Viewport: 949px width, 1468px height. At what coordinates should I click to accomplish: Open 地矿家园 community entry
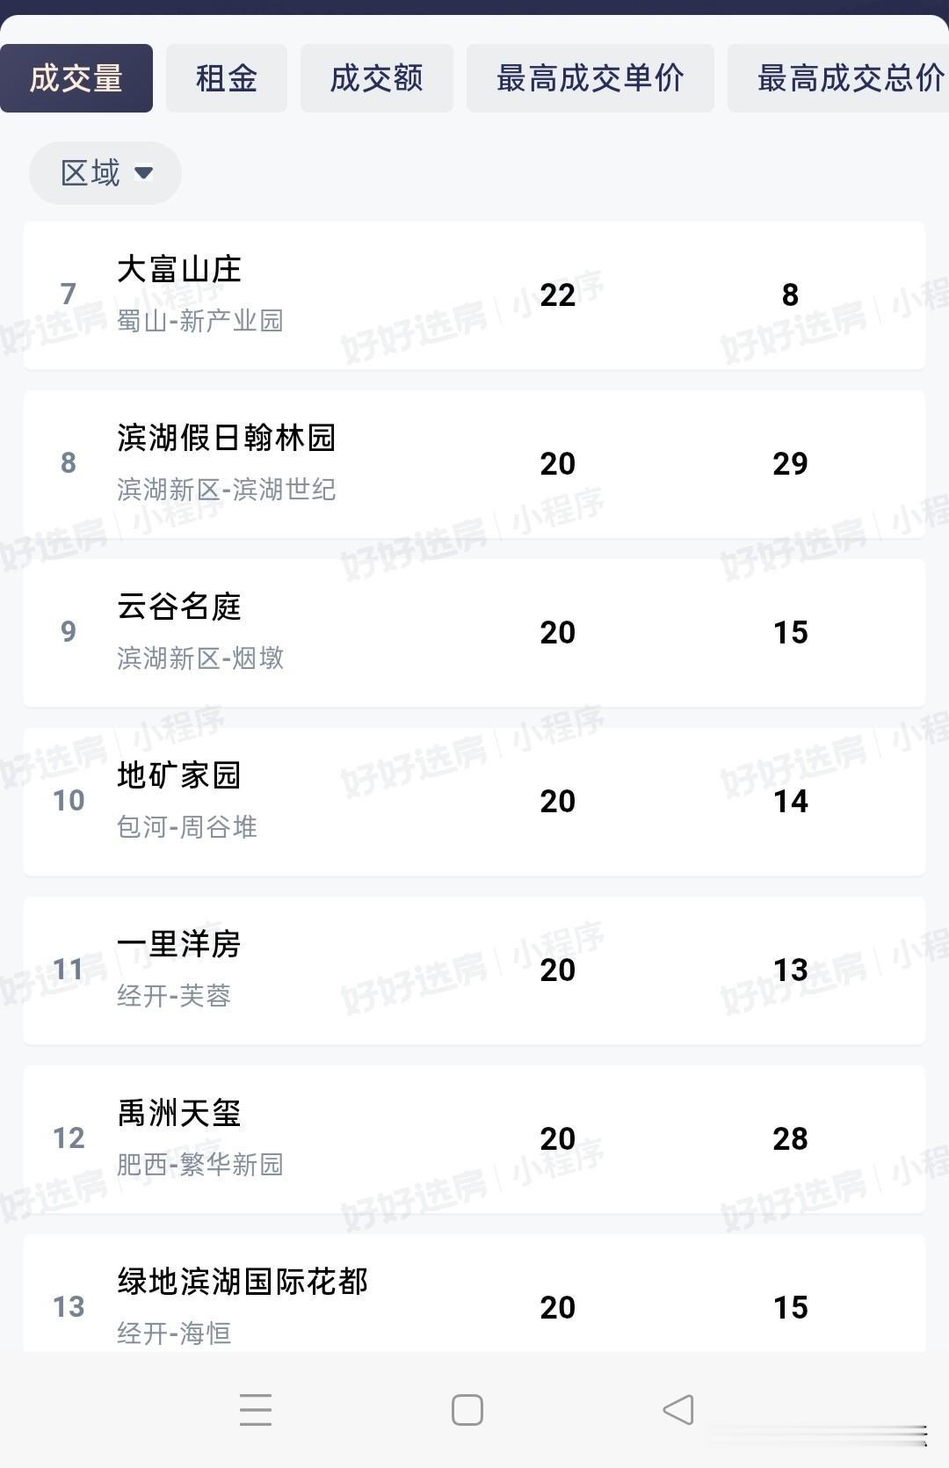tap(474, 802)
